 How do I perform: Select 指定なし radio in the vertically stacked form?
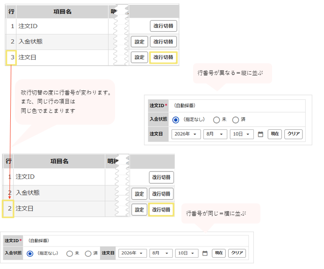176,120
